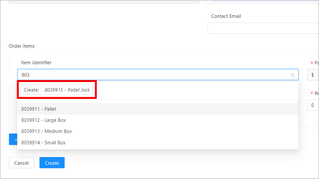Click the required Price label
The height and width of the screenshot is (179, 319).
click(x=316, y=63)
